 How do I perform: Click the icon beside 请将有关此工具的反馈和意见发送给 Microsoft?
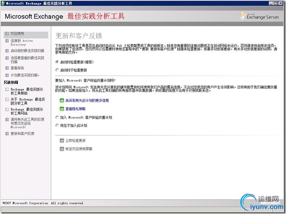(x=7, y=119)
